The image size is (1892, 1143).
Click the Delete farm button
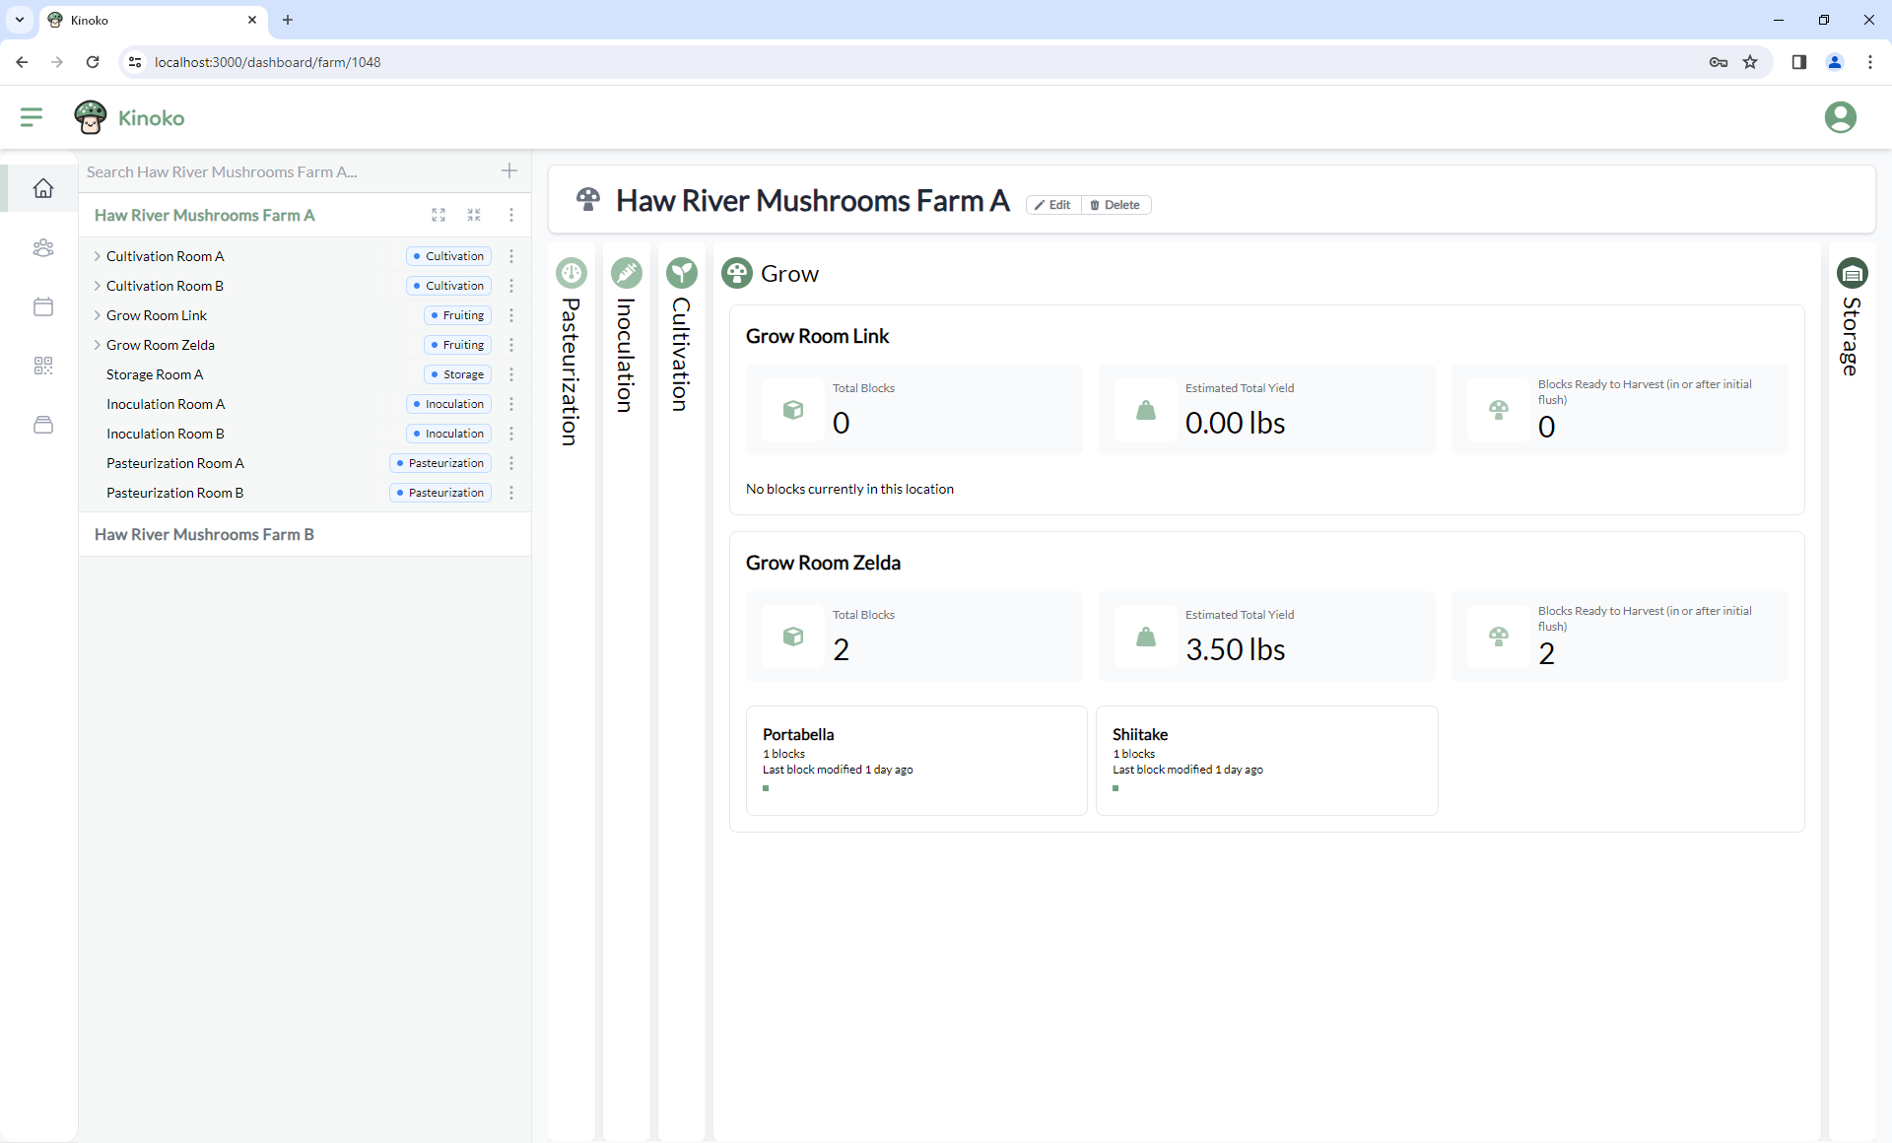tap(1116, 205)
